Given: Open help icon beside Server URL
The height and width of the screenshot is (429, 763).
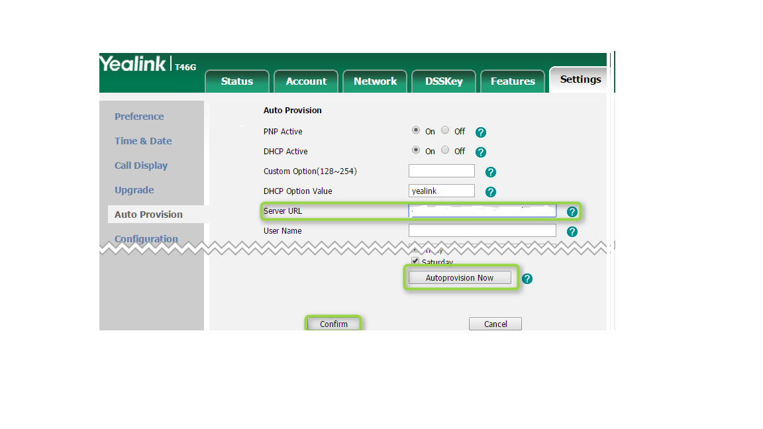Looking at the screenshot, I should [572, 212].
